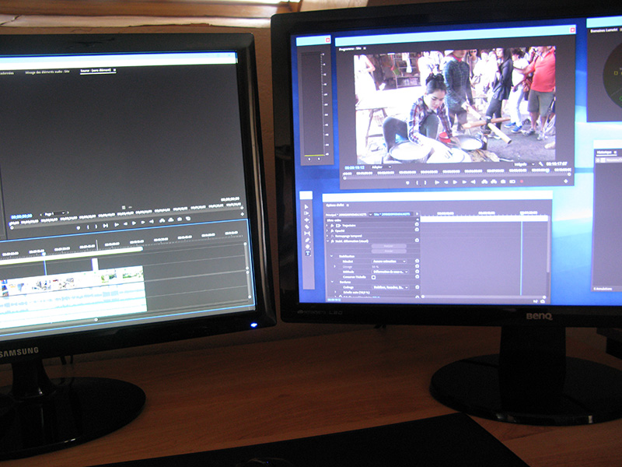Open the Historique panel tab

coord(604,152)
